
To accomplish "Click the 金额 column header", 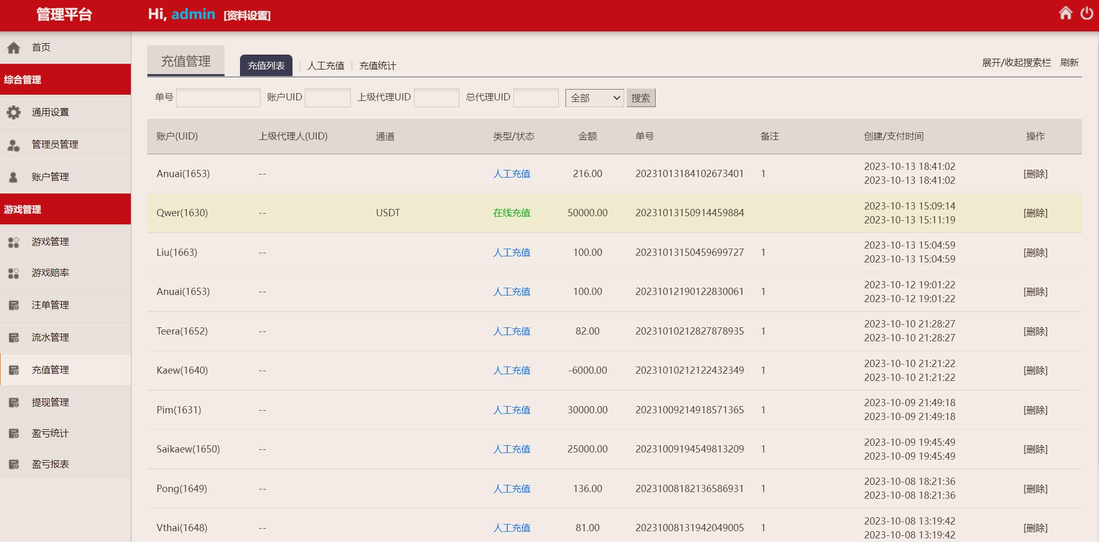I will pyautogui.click(x=588, y=136).
